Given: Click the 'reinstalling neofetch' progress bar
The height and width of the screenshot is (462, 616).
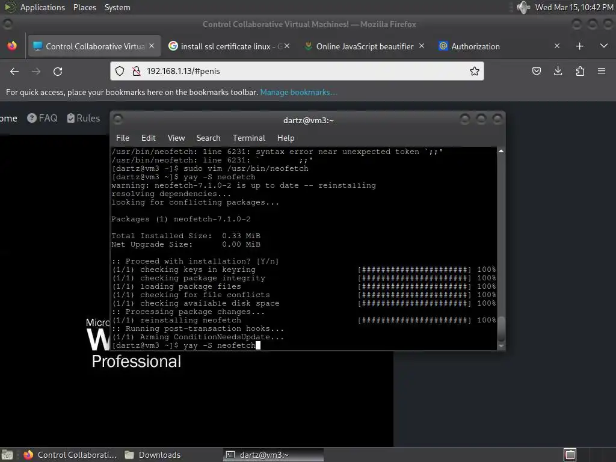Looking at the screenshot, I should click(414, 320).
